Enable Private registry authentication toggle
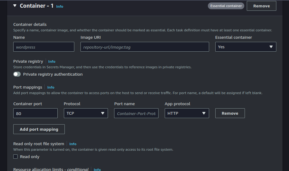The image size is (289, 171). coord(17,74)
